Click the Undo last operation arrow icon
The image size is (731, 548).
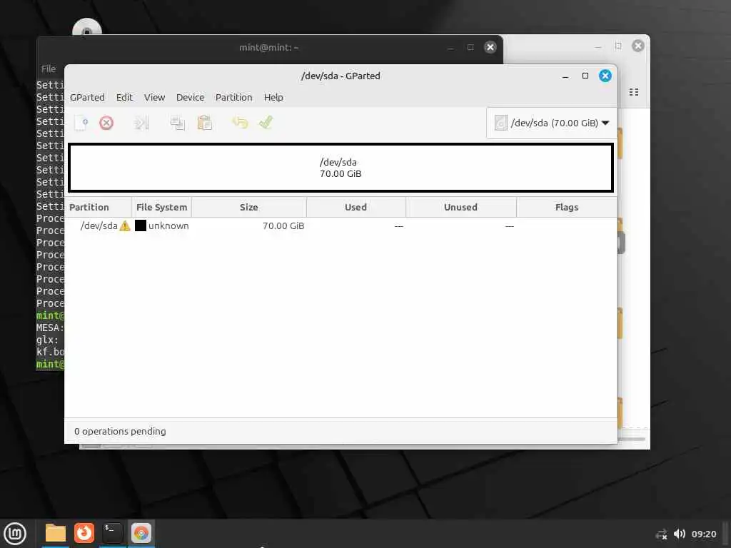[x=240, y=123]
